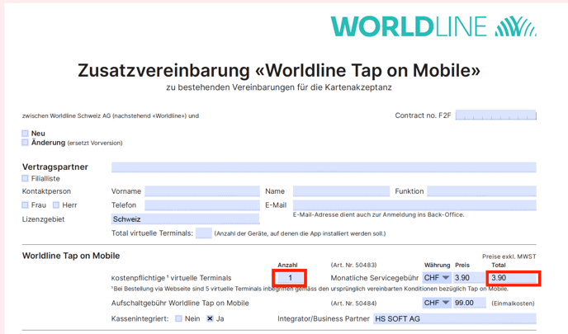Focus the E-Mail address field

414,205
